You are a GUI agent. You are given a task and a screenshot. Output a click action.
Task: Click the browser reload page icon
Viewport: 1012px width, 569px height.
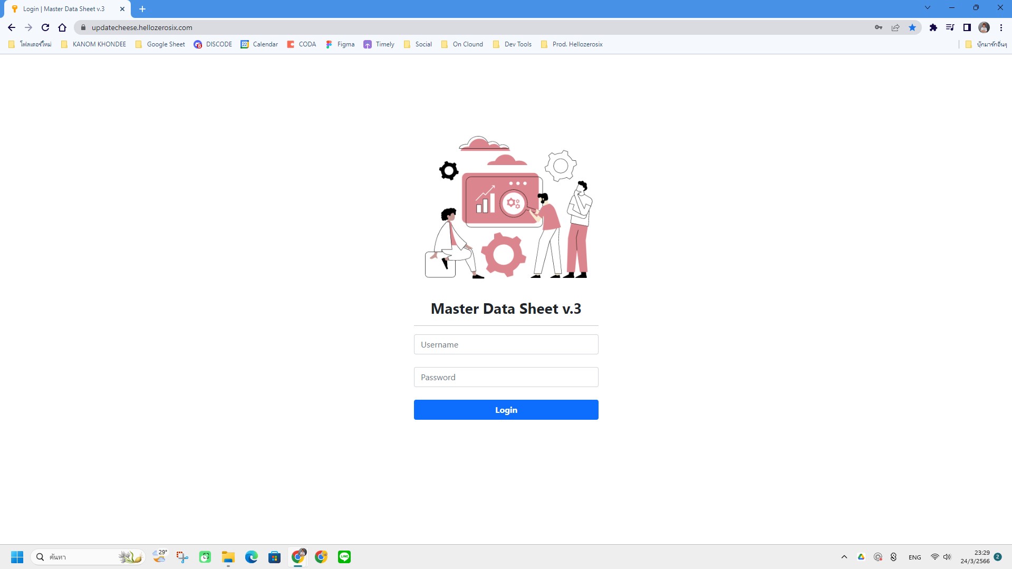coord(45,27)
